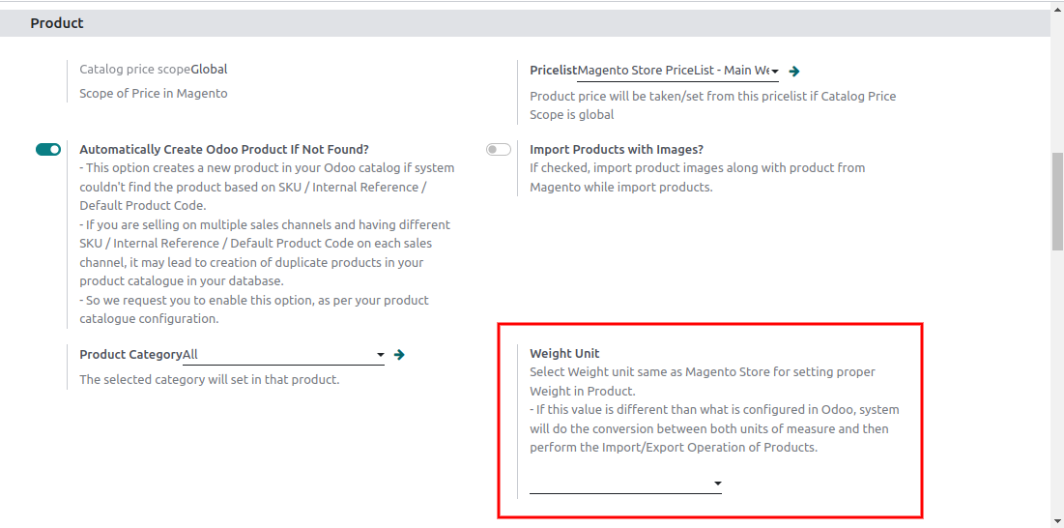Click the 'Automatically Create Odoo Product If Not Found?' label
Viewport: 1064px width, 528px height.
coord(224,149)
